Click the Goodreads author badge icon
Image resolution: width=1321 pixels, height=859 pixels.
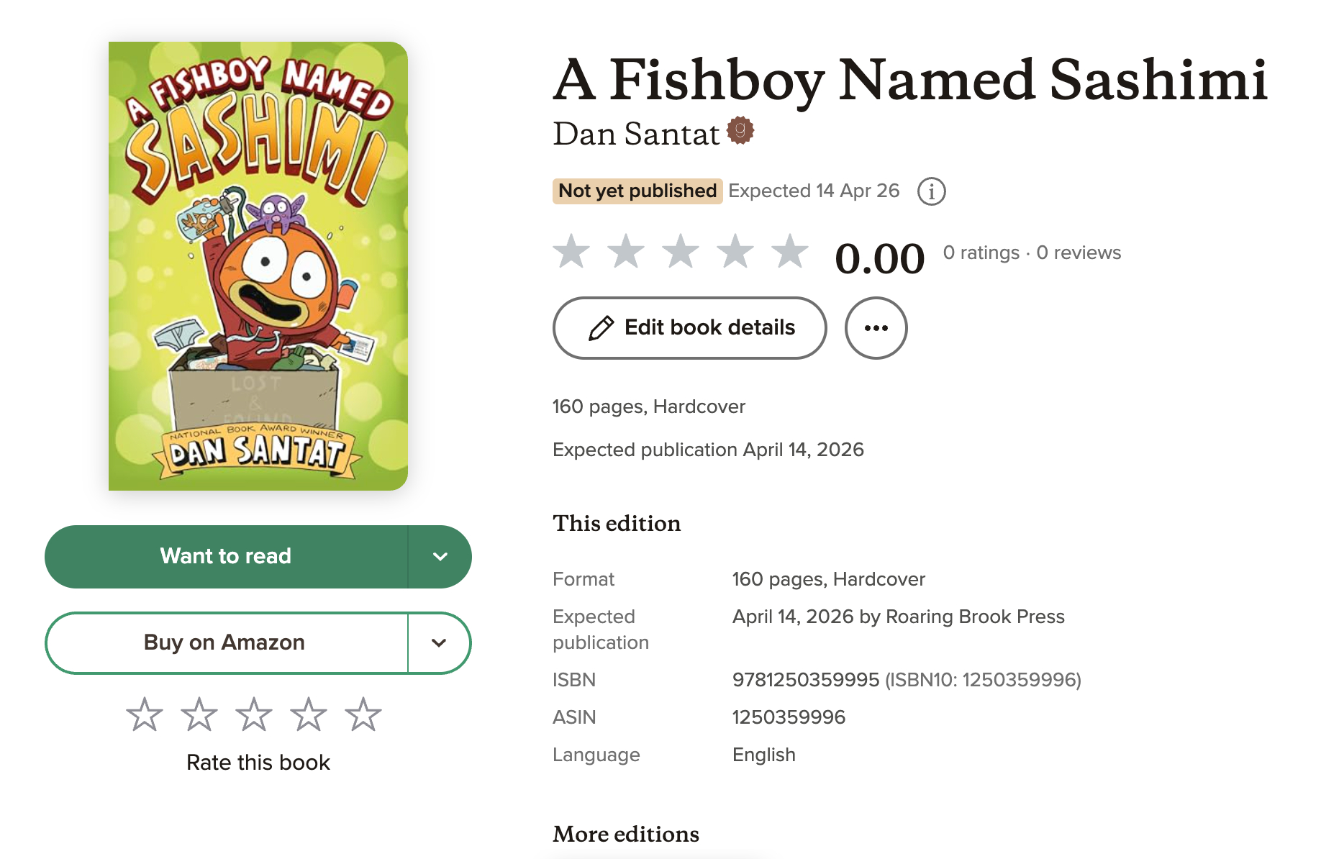point(740,131)
